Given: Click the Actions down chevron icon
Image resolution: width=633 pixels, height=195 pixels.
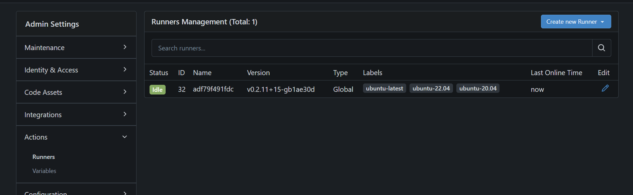Looking at the screenshot, I should point(124,137).
